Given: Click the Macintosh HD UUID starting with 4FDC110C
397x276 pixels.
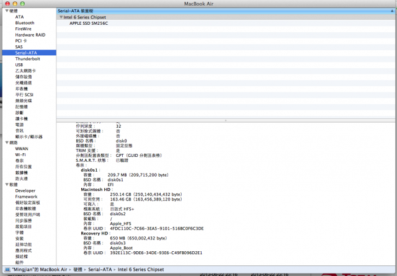Looking at the screenshot, I should click(157, 228).
